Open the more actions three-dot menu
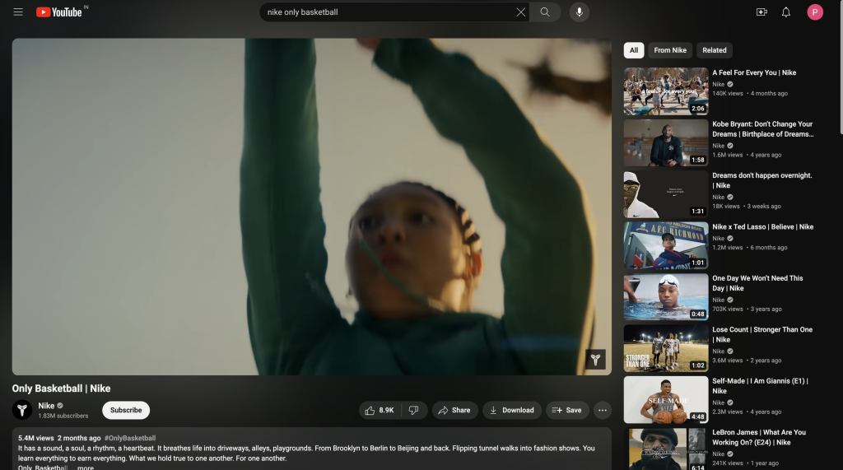The image size is (843, 470). [603, 410]
